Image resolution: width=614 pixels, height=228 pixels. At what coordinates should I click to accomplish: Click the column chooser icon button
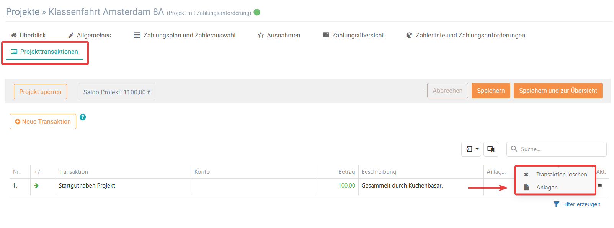491,149
